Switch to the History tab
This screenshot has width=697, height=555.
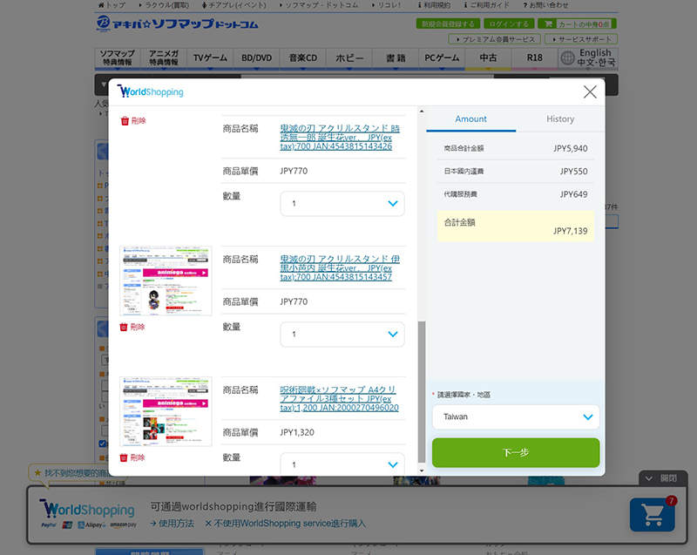[560, 119]
